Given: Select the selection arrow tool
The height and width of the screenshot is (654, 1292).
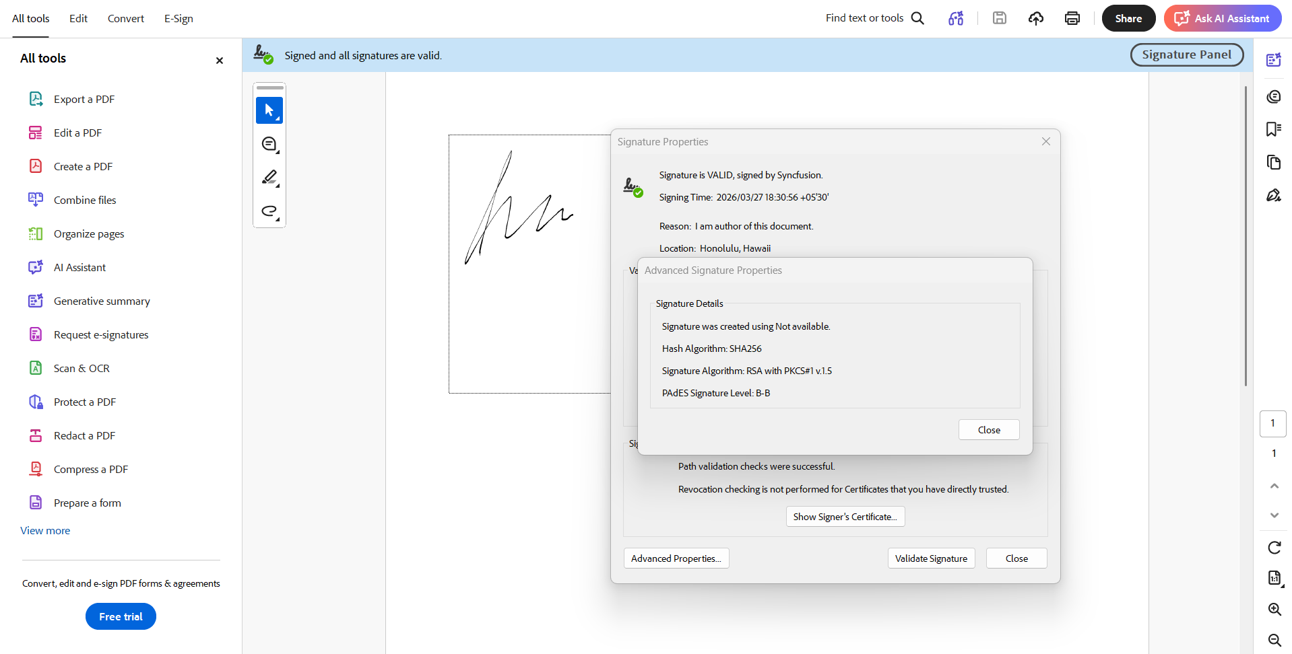Looking at the screenshot, I should click(x=269, y=110).
